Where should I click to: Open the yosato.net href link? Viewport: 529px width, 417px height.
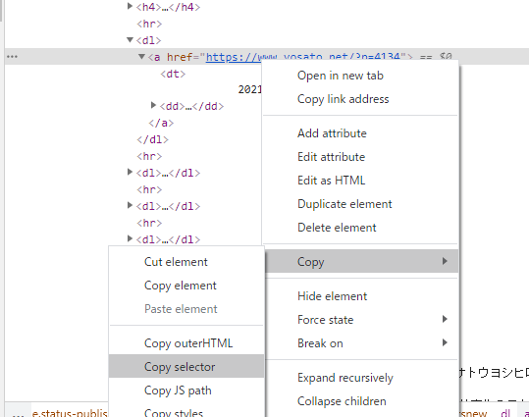[302, 57]
